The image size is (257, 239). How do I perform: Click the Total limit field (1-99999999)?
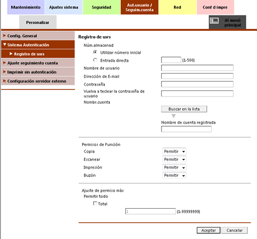(151, 211)
